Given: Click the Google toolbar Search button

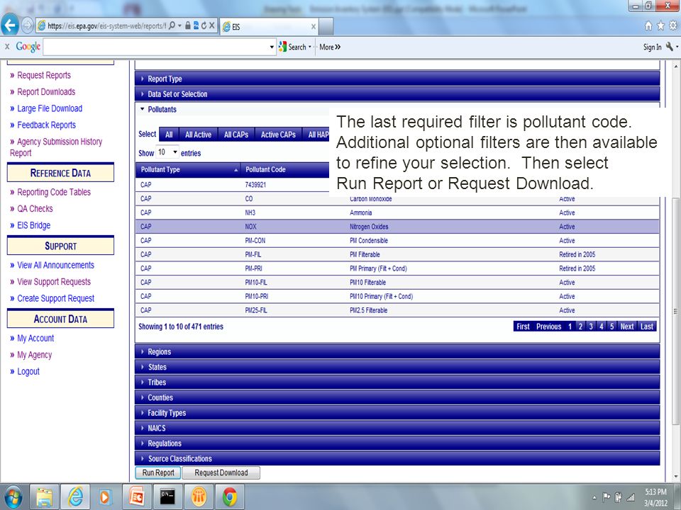Looking at the screenshot, I should (294, 47).
